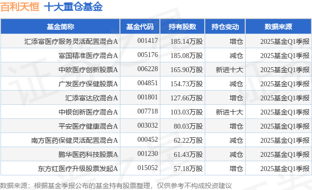This screenshot has width=312, height=190.
Task: Select fund 鹏华医药科技股票A
Action: [x=88, y=154]
